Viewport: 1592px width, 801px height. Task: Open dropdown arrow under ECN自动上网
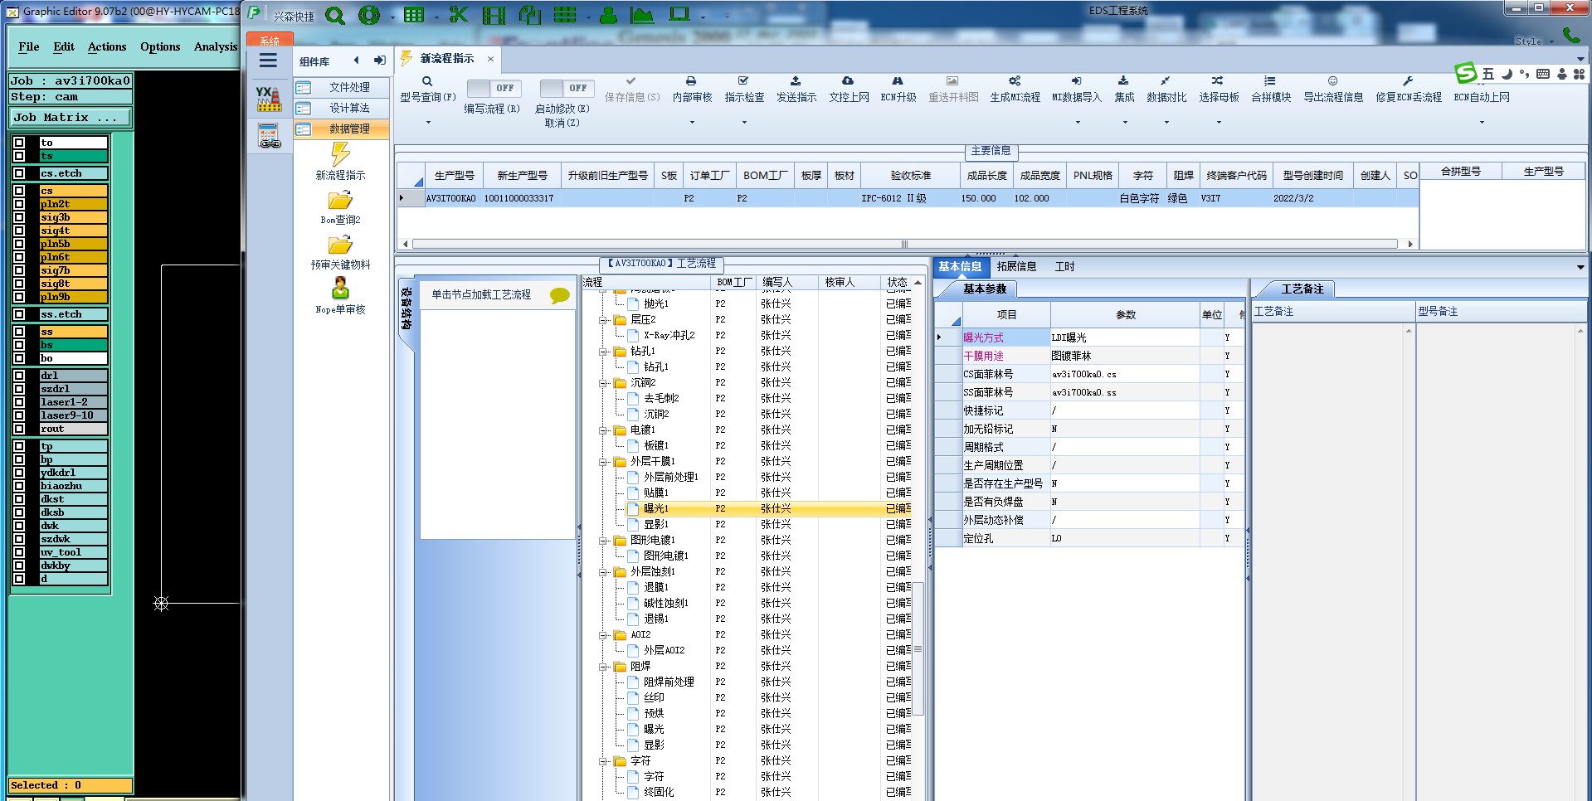click(x=1482, y=123)
